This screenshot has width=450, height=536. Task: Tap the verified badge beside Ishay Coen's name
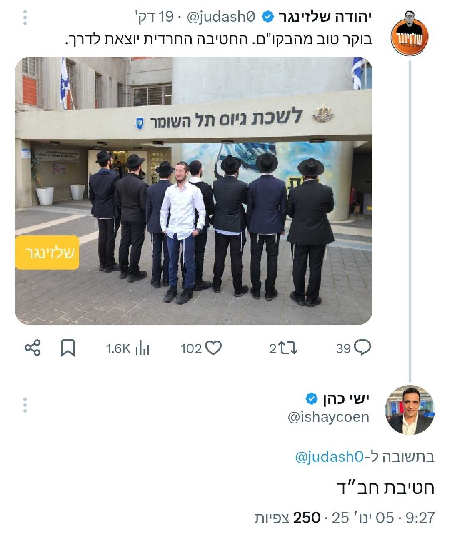point(312,399)
